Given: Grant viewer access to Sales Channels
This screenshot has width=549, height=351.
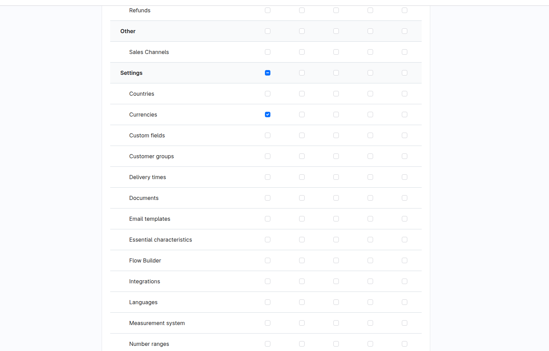Looking at the screenshot, I should click(x=268, y=52).
